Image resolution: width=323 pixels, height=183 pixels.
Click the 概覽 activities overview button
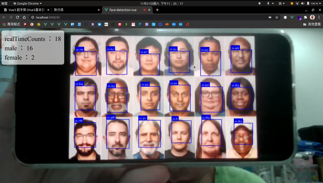(x=4, y=3)
